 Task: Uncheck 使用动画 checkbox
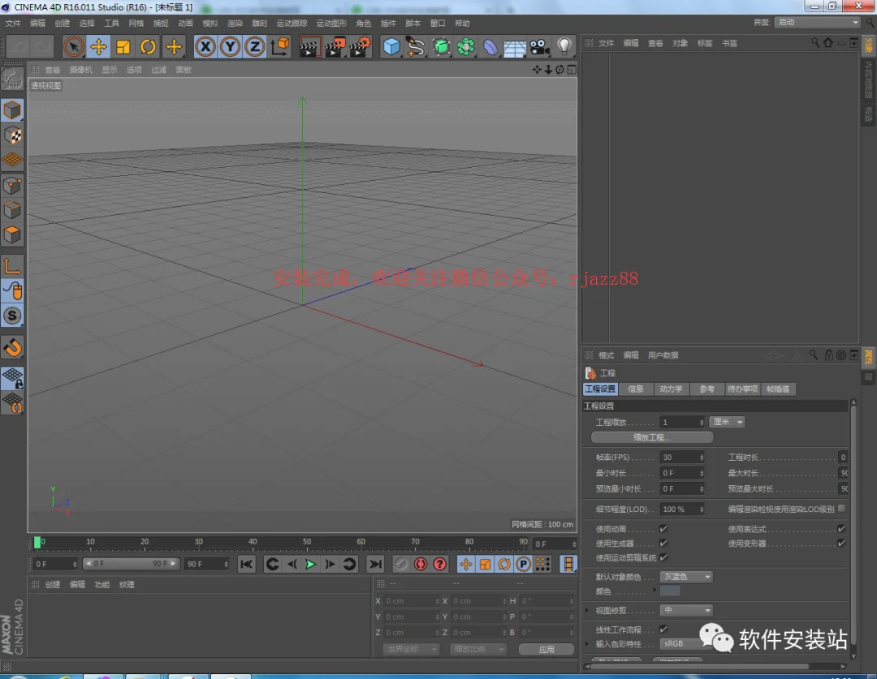click(x=663, y=529)
